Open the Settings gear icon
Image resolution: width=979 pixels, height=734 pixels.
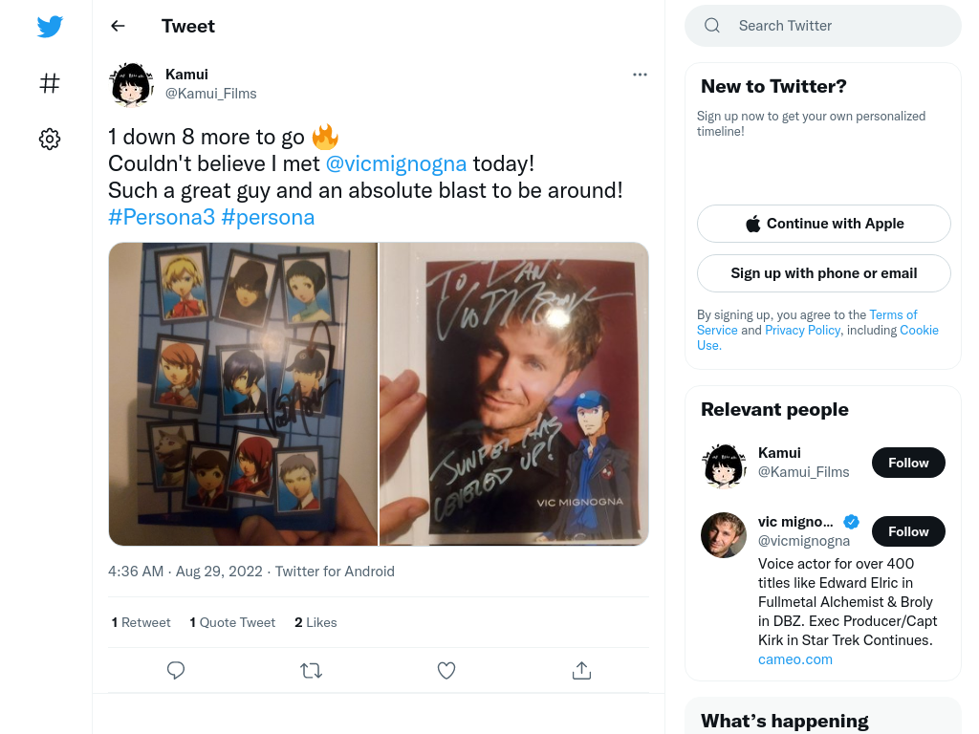coord(50,139)
